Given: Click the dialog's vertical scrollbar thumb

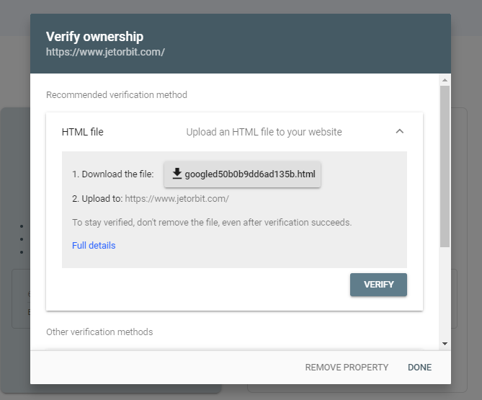Looking at the screenshot, I should pyautogui.click(x=445, y=166).
